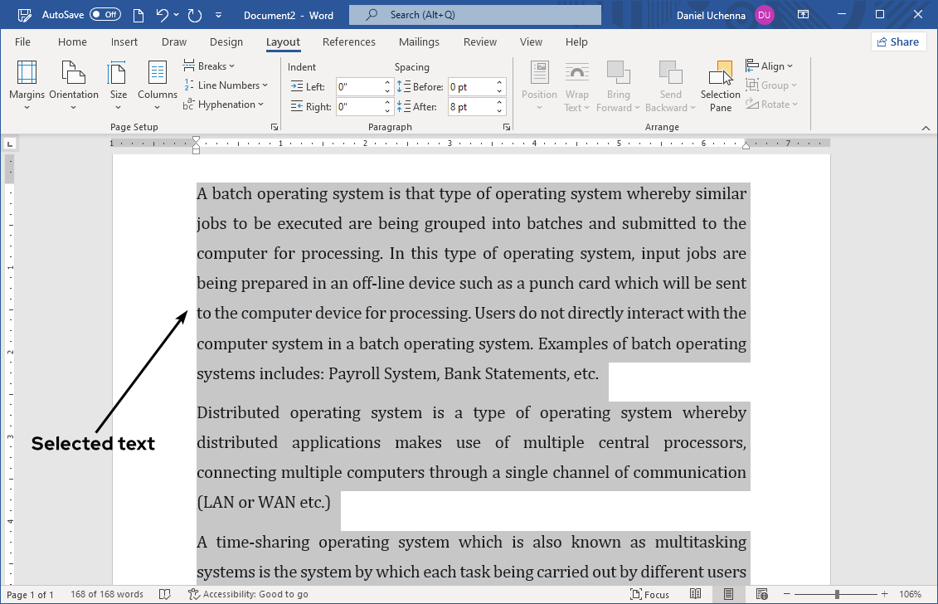938x604 pixels.
Task: Click the spelling and grammar check status icon
Action: [x=163, y=594]
